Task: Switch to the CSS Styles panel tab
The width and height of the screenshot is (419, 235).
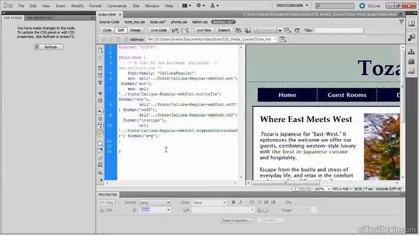Action: pos(13,18)
